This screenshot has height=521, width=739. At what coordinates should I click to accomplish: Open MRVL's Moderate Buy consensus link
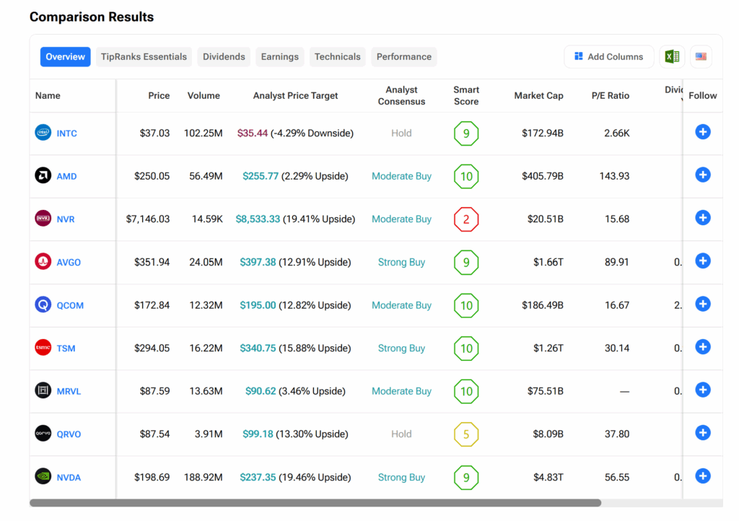click(401, 391)
